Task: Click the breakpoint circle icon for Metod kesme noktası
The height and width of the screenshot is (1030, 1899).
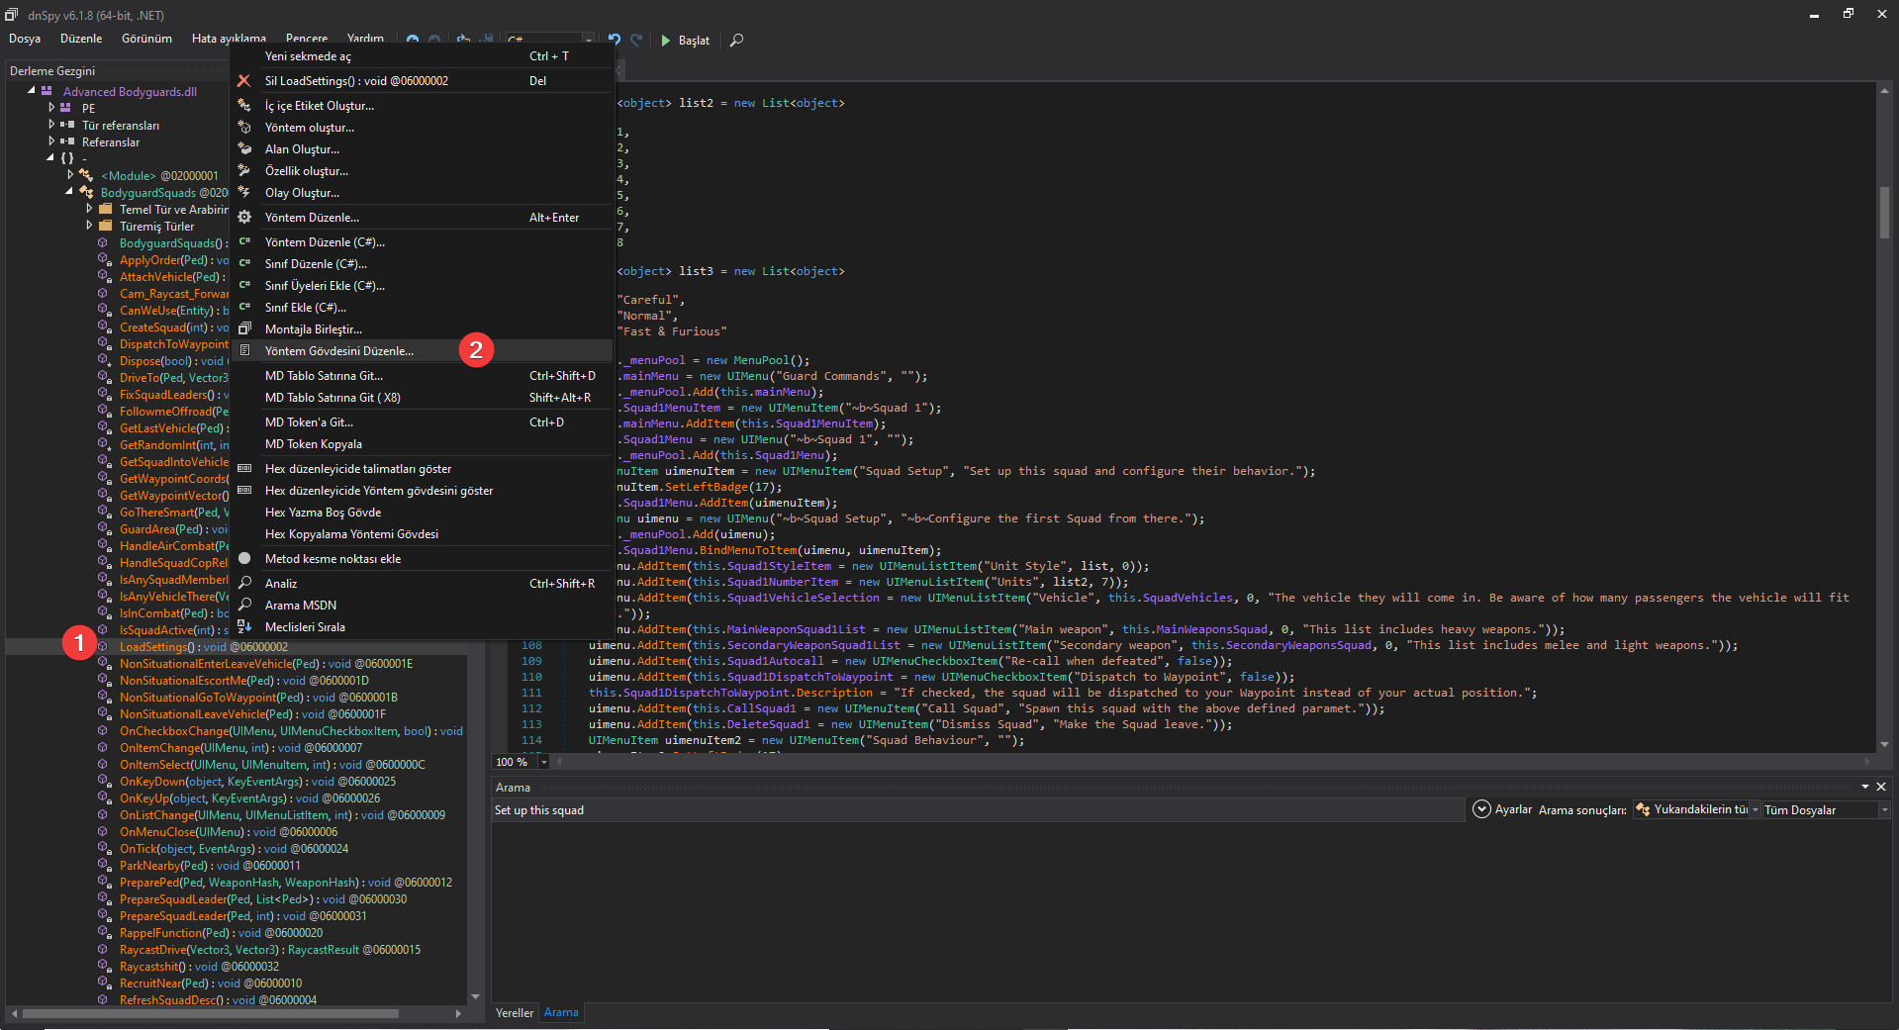Action: point(244,559)
